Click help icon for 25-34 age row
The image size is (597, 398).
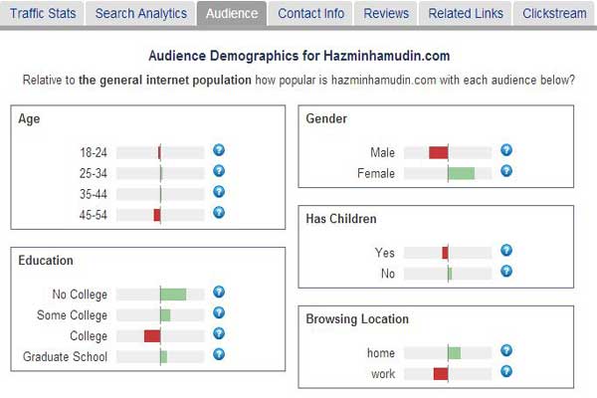[219, 171]
